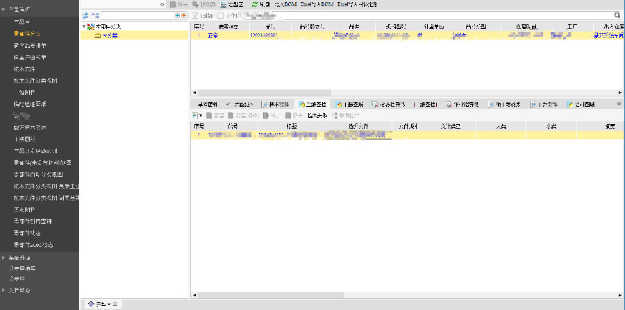
Task: Click the first greyed icon in top toolbar
Action: [173, 5]
